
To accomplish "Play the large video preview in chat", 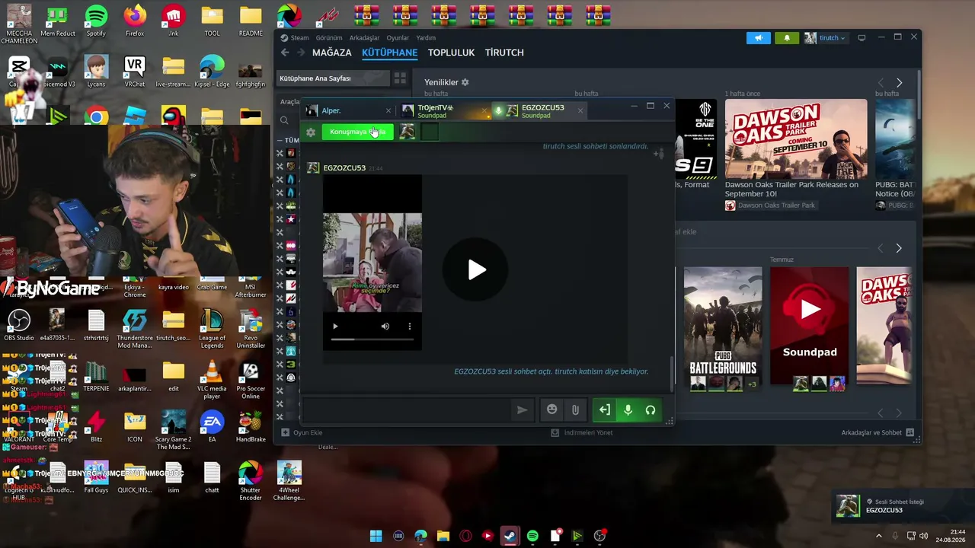I will pyautogui.click(x=477, y=269).
